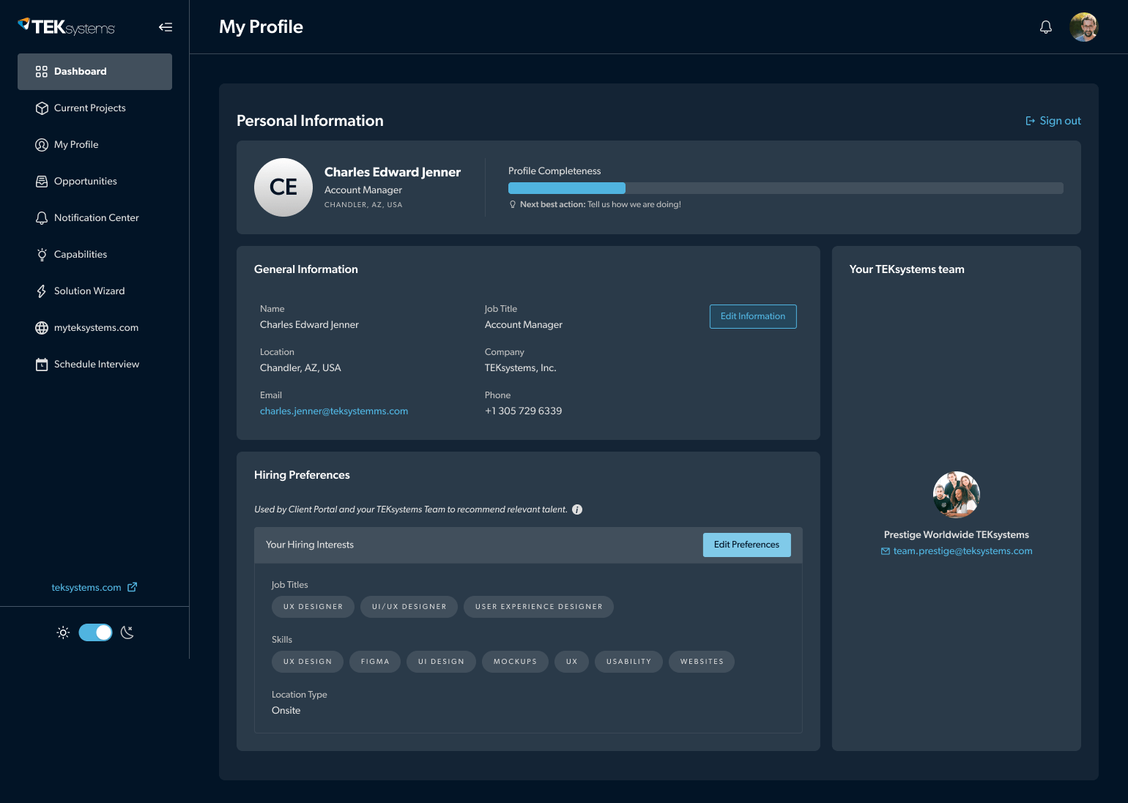Go to Current Projects

point(94,108)
